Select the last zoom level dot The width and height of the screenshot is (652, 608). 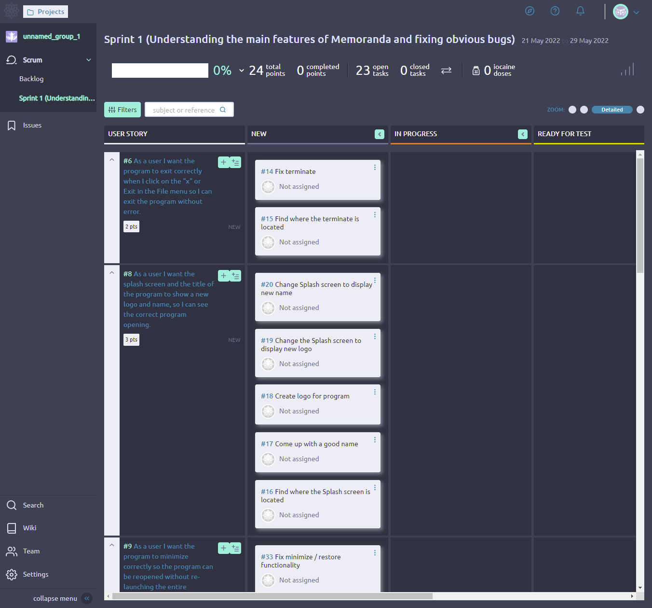[640, 110]
